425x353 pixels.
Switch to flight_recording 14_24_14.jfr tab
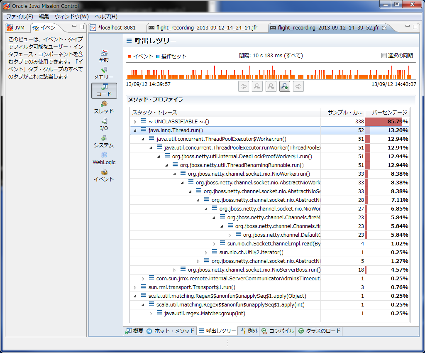coord(207,28)
